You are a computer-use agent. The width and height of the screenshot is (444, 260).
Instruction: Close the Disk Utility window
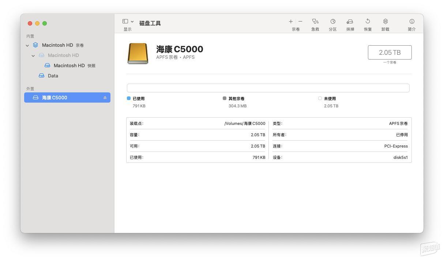tap(30, 23)
